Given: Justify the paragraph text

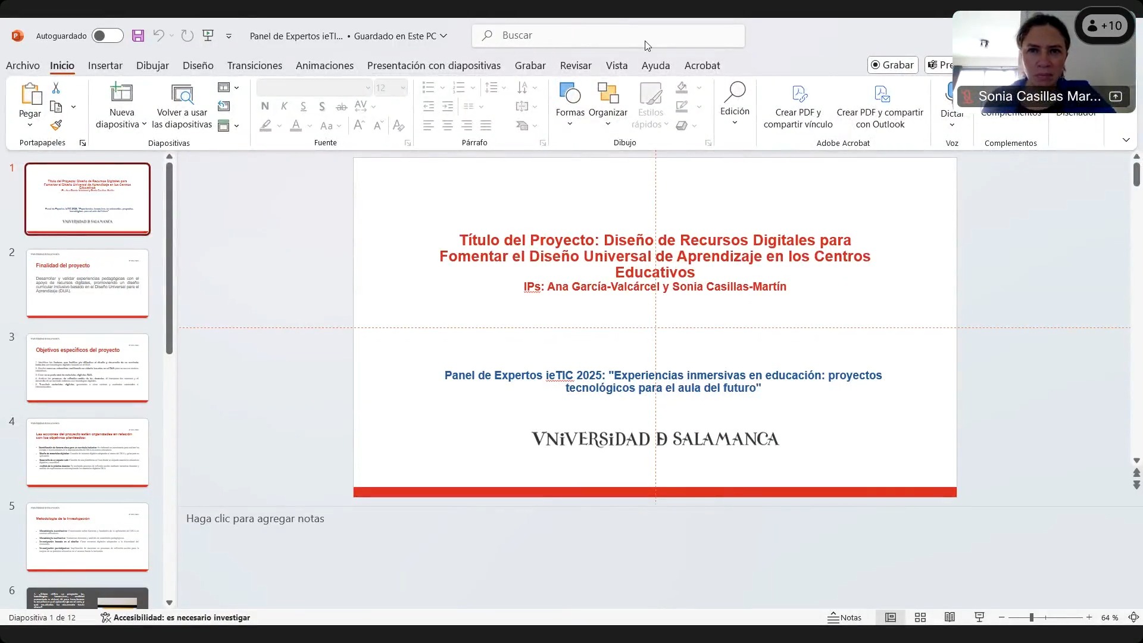Looking at the screenshot, I should point(486,126).
